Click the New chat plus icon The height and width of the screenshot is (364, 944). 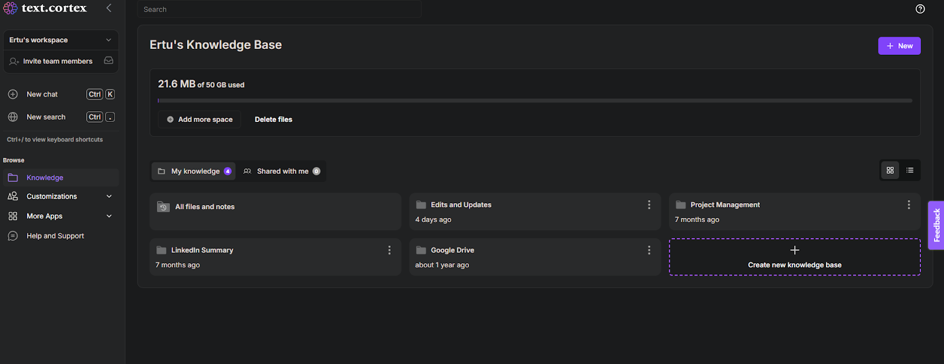(13, 94)
